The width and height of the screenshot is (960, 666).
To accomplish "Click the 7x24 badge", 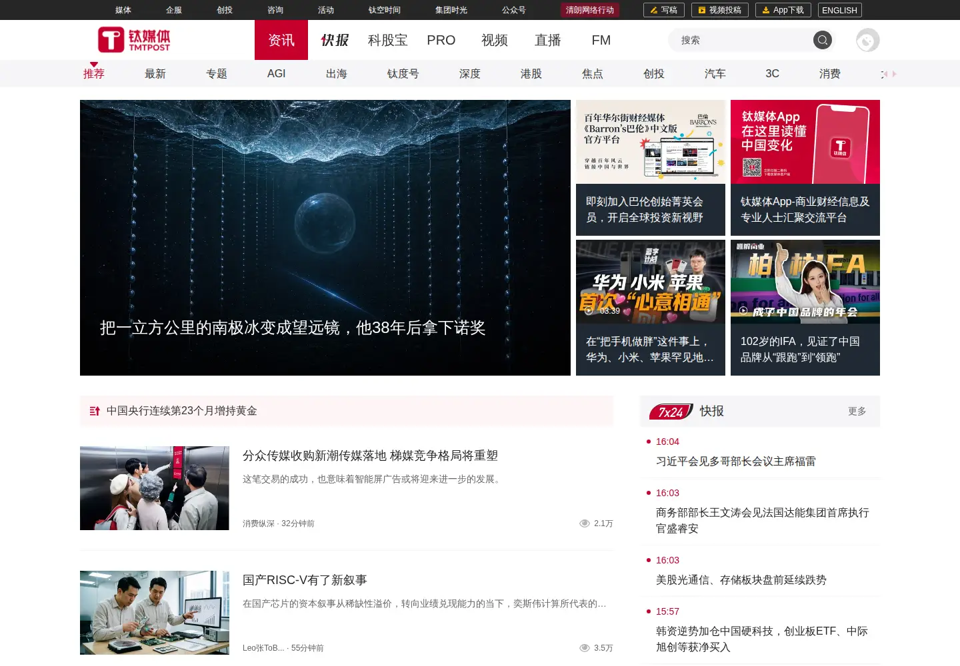I will (x=671, y=412).
